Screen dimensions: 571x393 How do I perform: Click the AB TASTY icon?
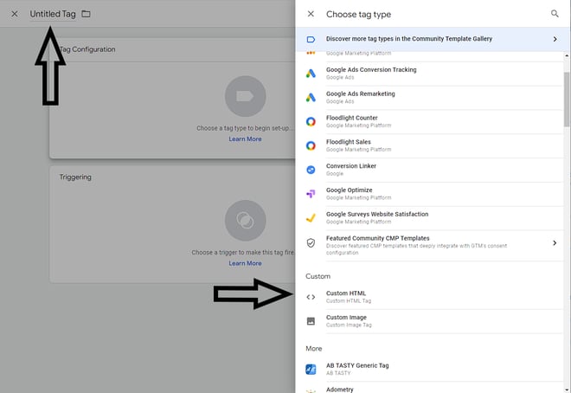pyautogui.click(x=311, y=370)
